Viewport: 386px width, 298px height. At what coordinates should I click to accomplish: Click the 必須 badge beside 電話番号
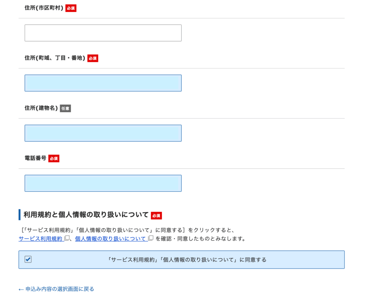pos(54,158)
